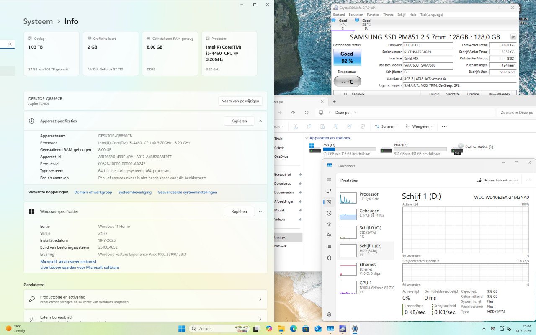Screen dimensions: 536x335
Task: Open Outlook from taskbar
Action: click(318, 329)
